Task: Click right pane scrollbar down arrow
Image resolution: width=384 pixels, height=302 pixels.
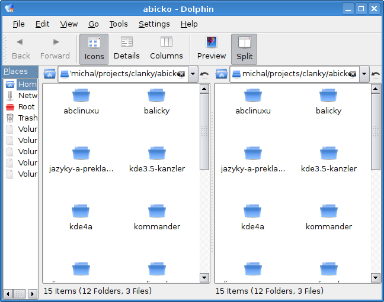Action: click(376, 278)
